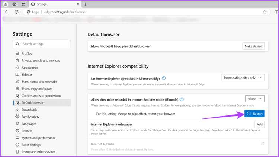Open Profiles settings
Image resolution: width=279 pixels, height=157 pixels.
click(42, 53)
